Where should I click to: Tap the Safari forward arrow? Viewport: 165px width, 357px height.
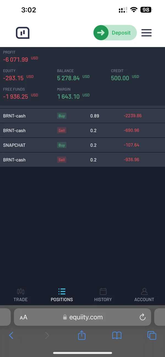click(x=47, y=335)
